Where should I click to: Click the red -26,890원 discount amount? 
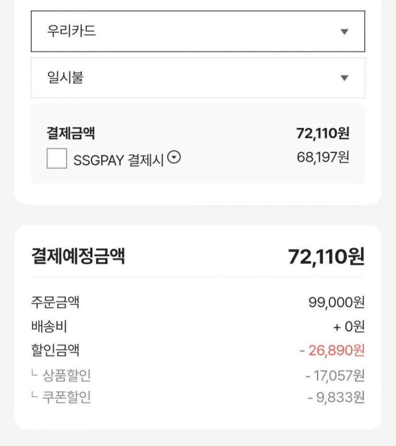click(332, 351)
